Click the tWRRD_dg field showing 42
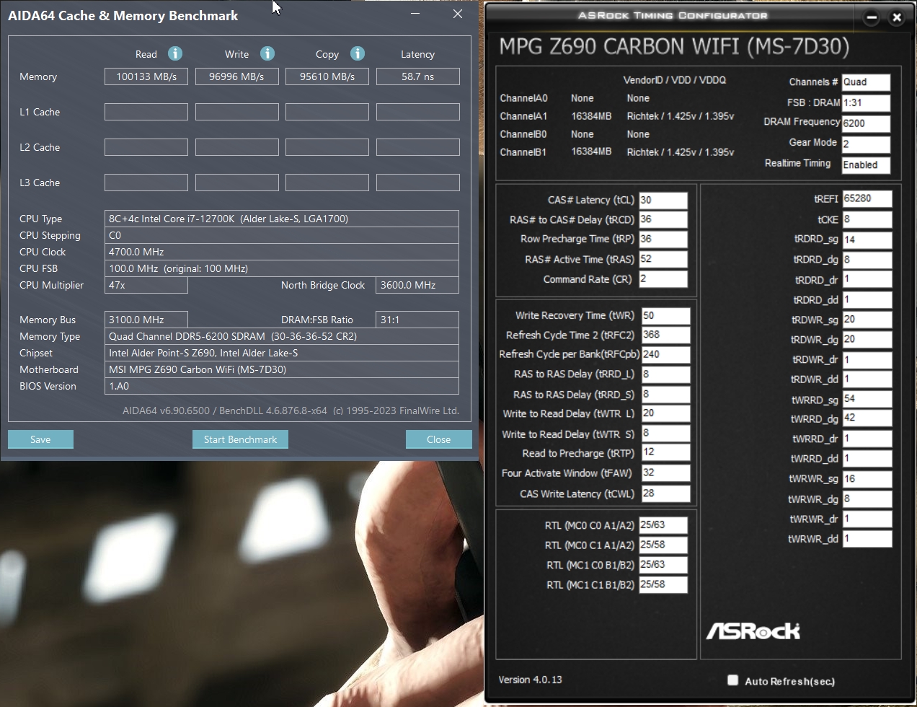Screen dimensions: 917x707 tap(867, 418)
